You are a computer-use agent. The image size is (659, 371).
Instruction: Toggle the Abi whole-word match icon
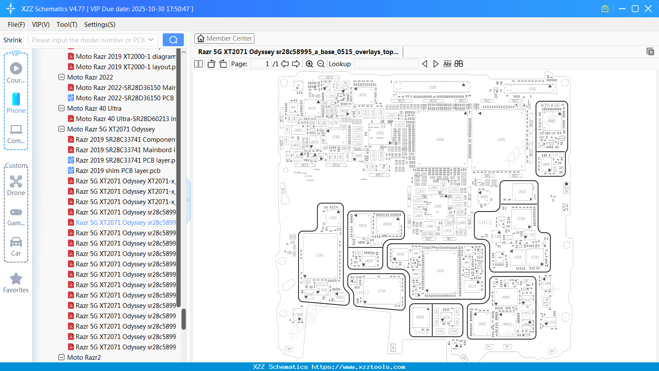click(x=447, y=64)
